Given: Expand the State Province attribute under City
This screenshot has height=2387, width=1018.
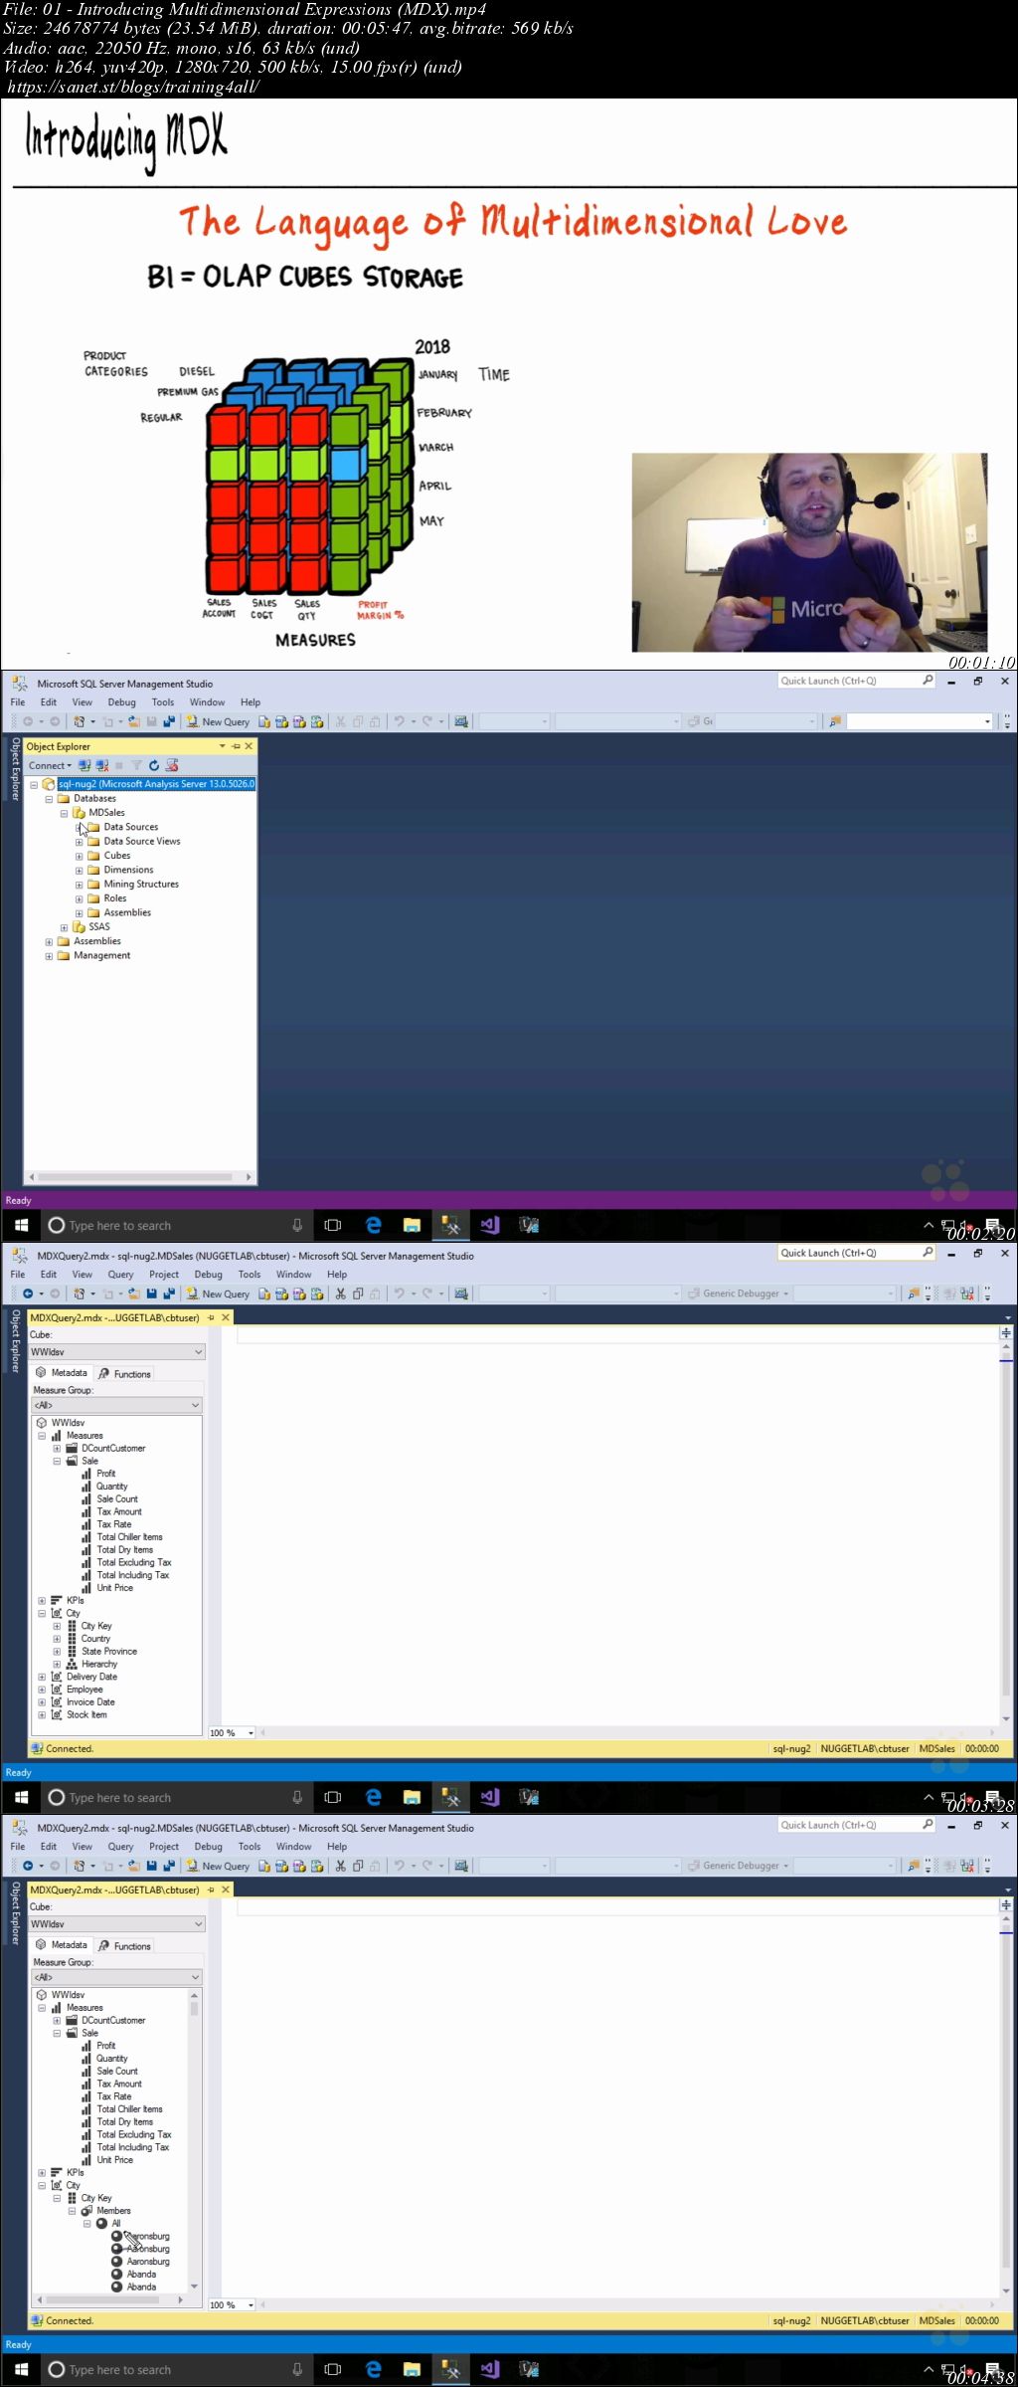Looking at the screenshot, I should point(57,1652).
